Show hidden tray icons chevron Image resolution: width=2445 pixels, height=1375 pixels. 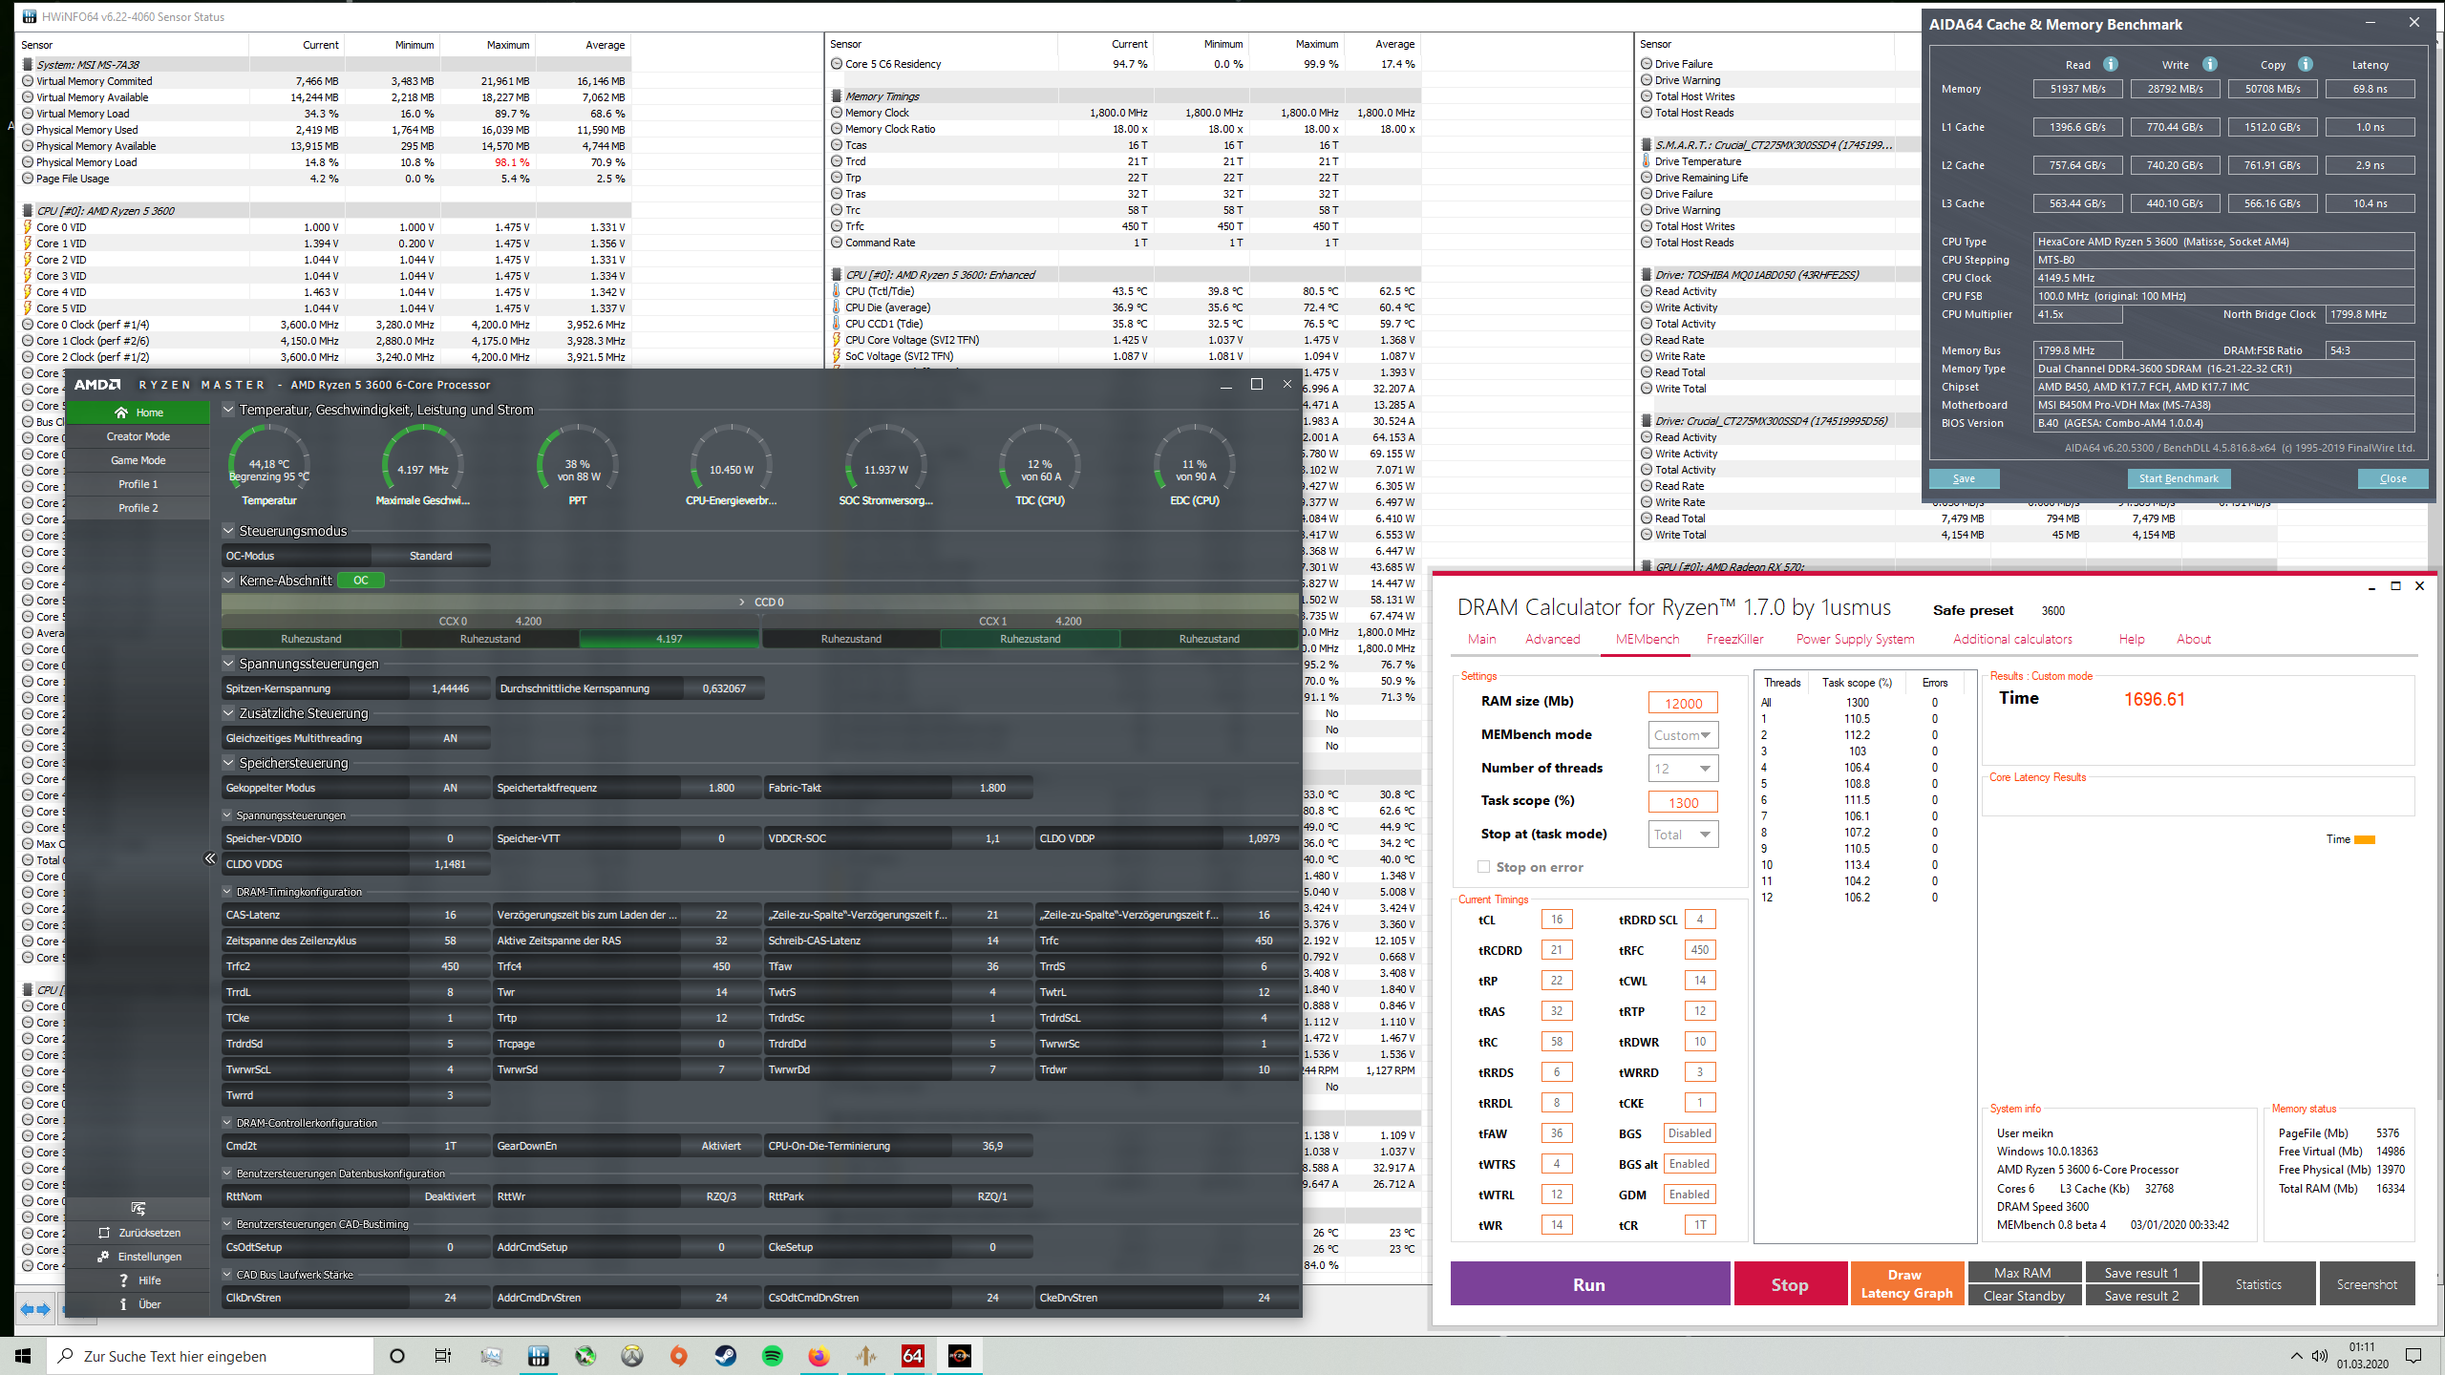(2296, 1356)
